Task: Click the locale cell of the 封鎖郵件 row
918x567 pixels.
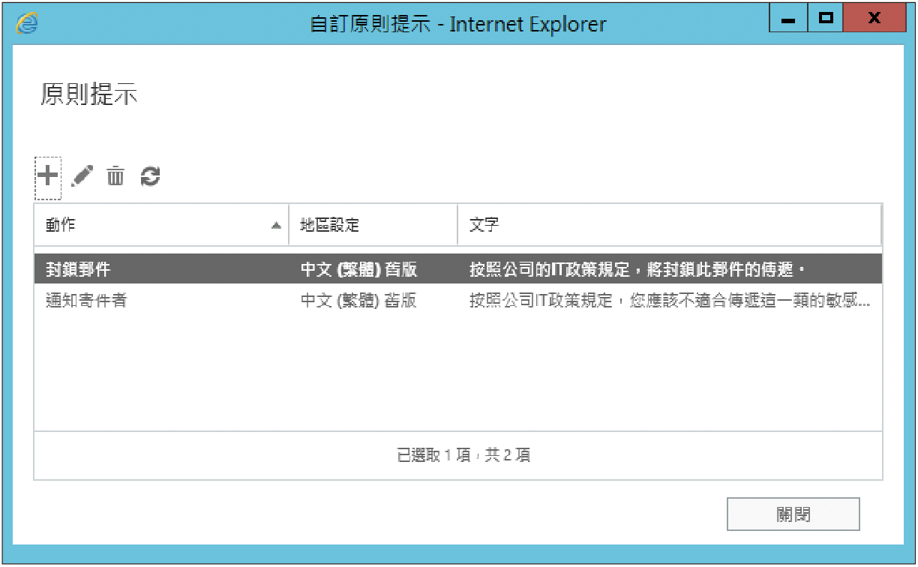Action: tap(358, 269)
